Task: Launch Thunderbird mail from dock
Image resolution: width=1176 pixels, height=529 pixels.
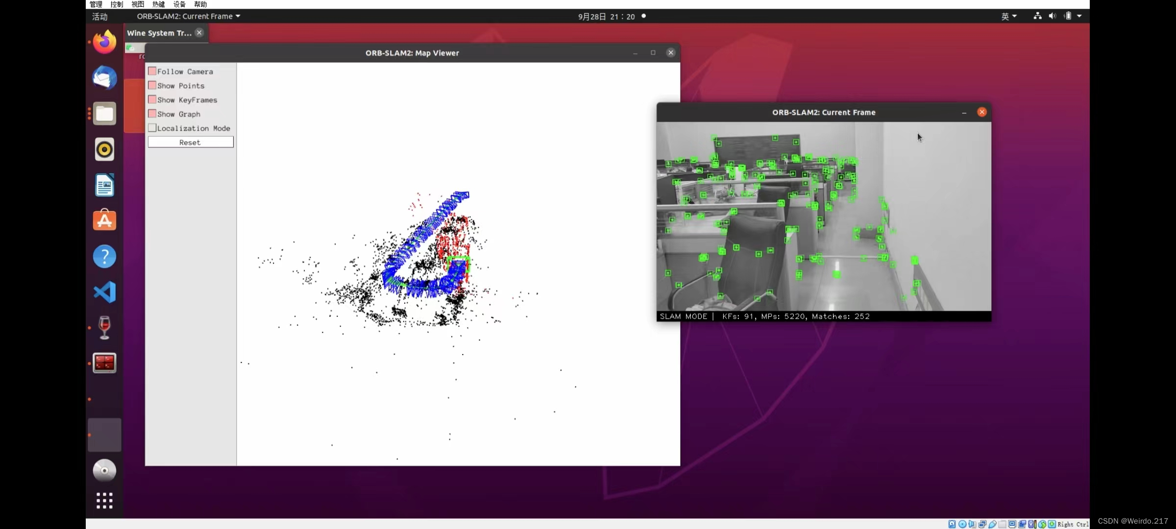Action: pyautogui.click(x=104, y=78)
